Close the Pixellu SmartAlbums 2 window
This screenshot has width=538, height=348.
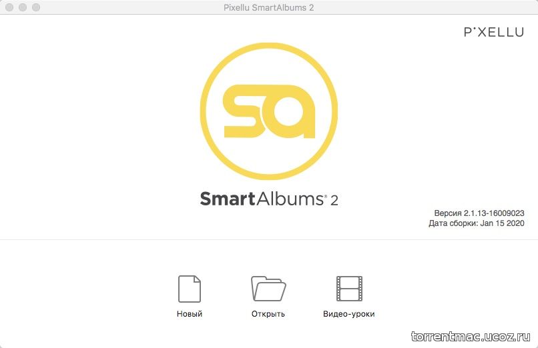coord(9,7)
